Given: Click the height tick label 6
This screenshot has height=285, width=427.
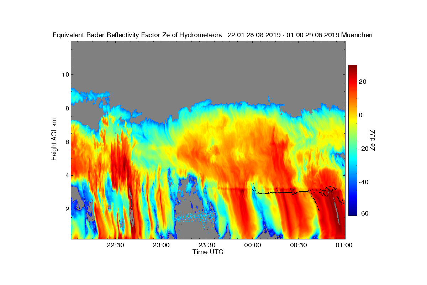Looking at the screenshot, I should (x=67, y=142).
